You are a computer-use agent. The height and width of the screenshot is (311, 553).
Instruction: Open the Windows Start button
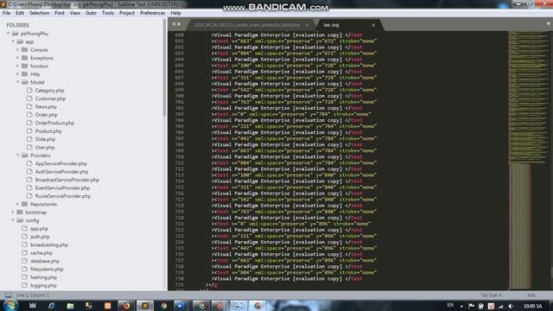(10, 305)
